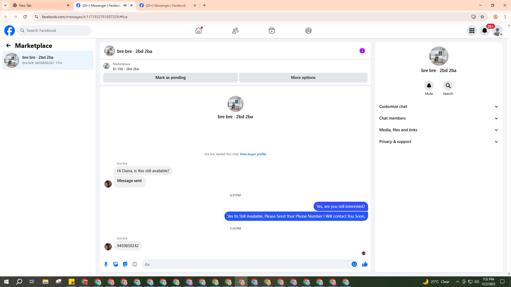The width and height of the screenshot is (511, 287).
Task: Click the voice clip microphone icon
Action: click(x=106, y=264)
